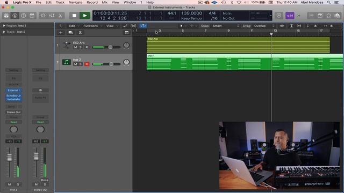Show Global Tracks button
The height and width of the screenshot is (193, 344).
127,33
